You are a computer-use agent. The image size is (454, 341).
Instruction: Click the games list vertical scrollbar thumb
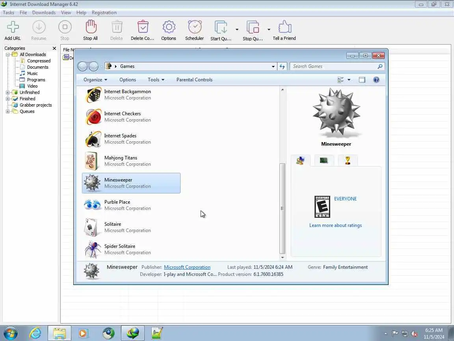click(x=282, y=208)
